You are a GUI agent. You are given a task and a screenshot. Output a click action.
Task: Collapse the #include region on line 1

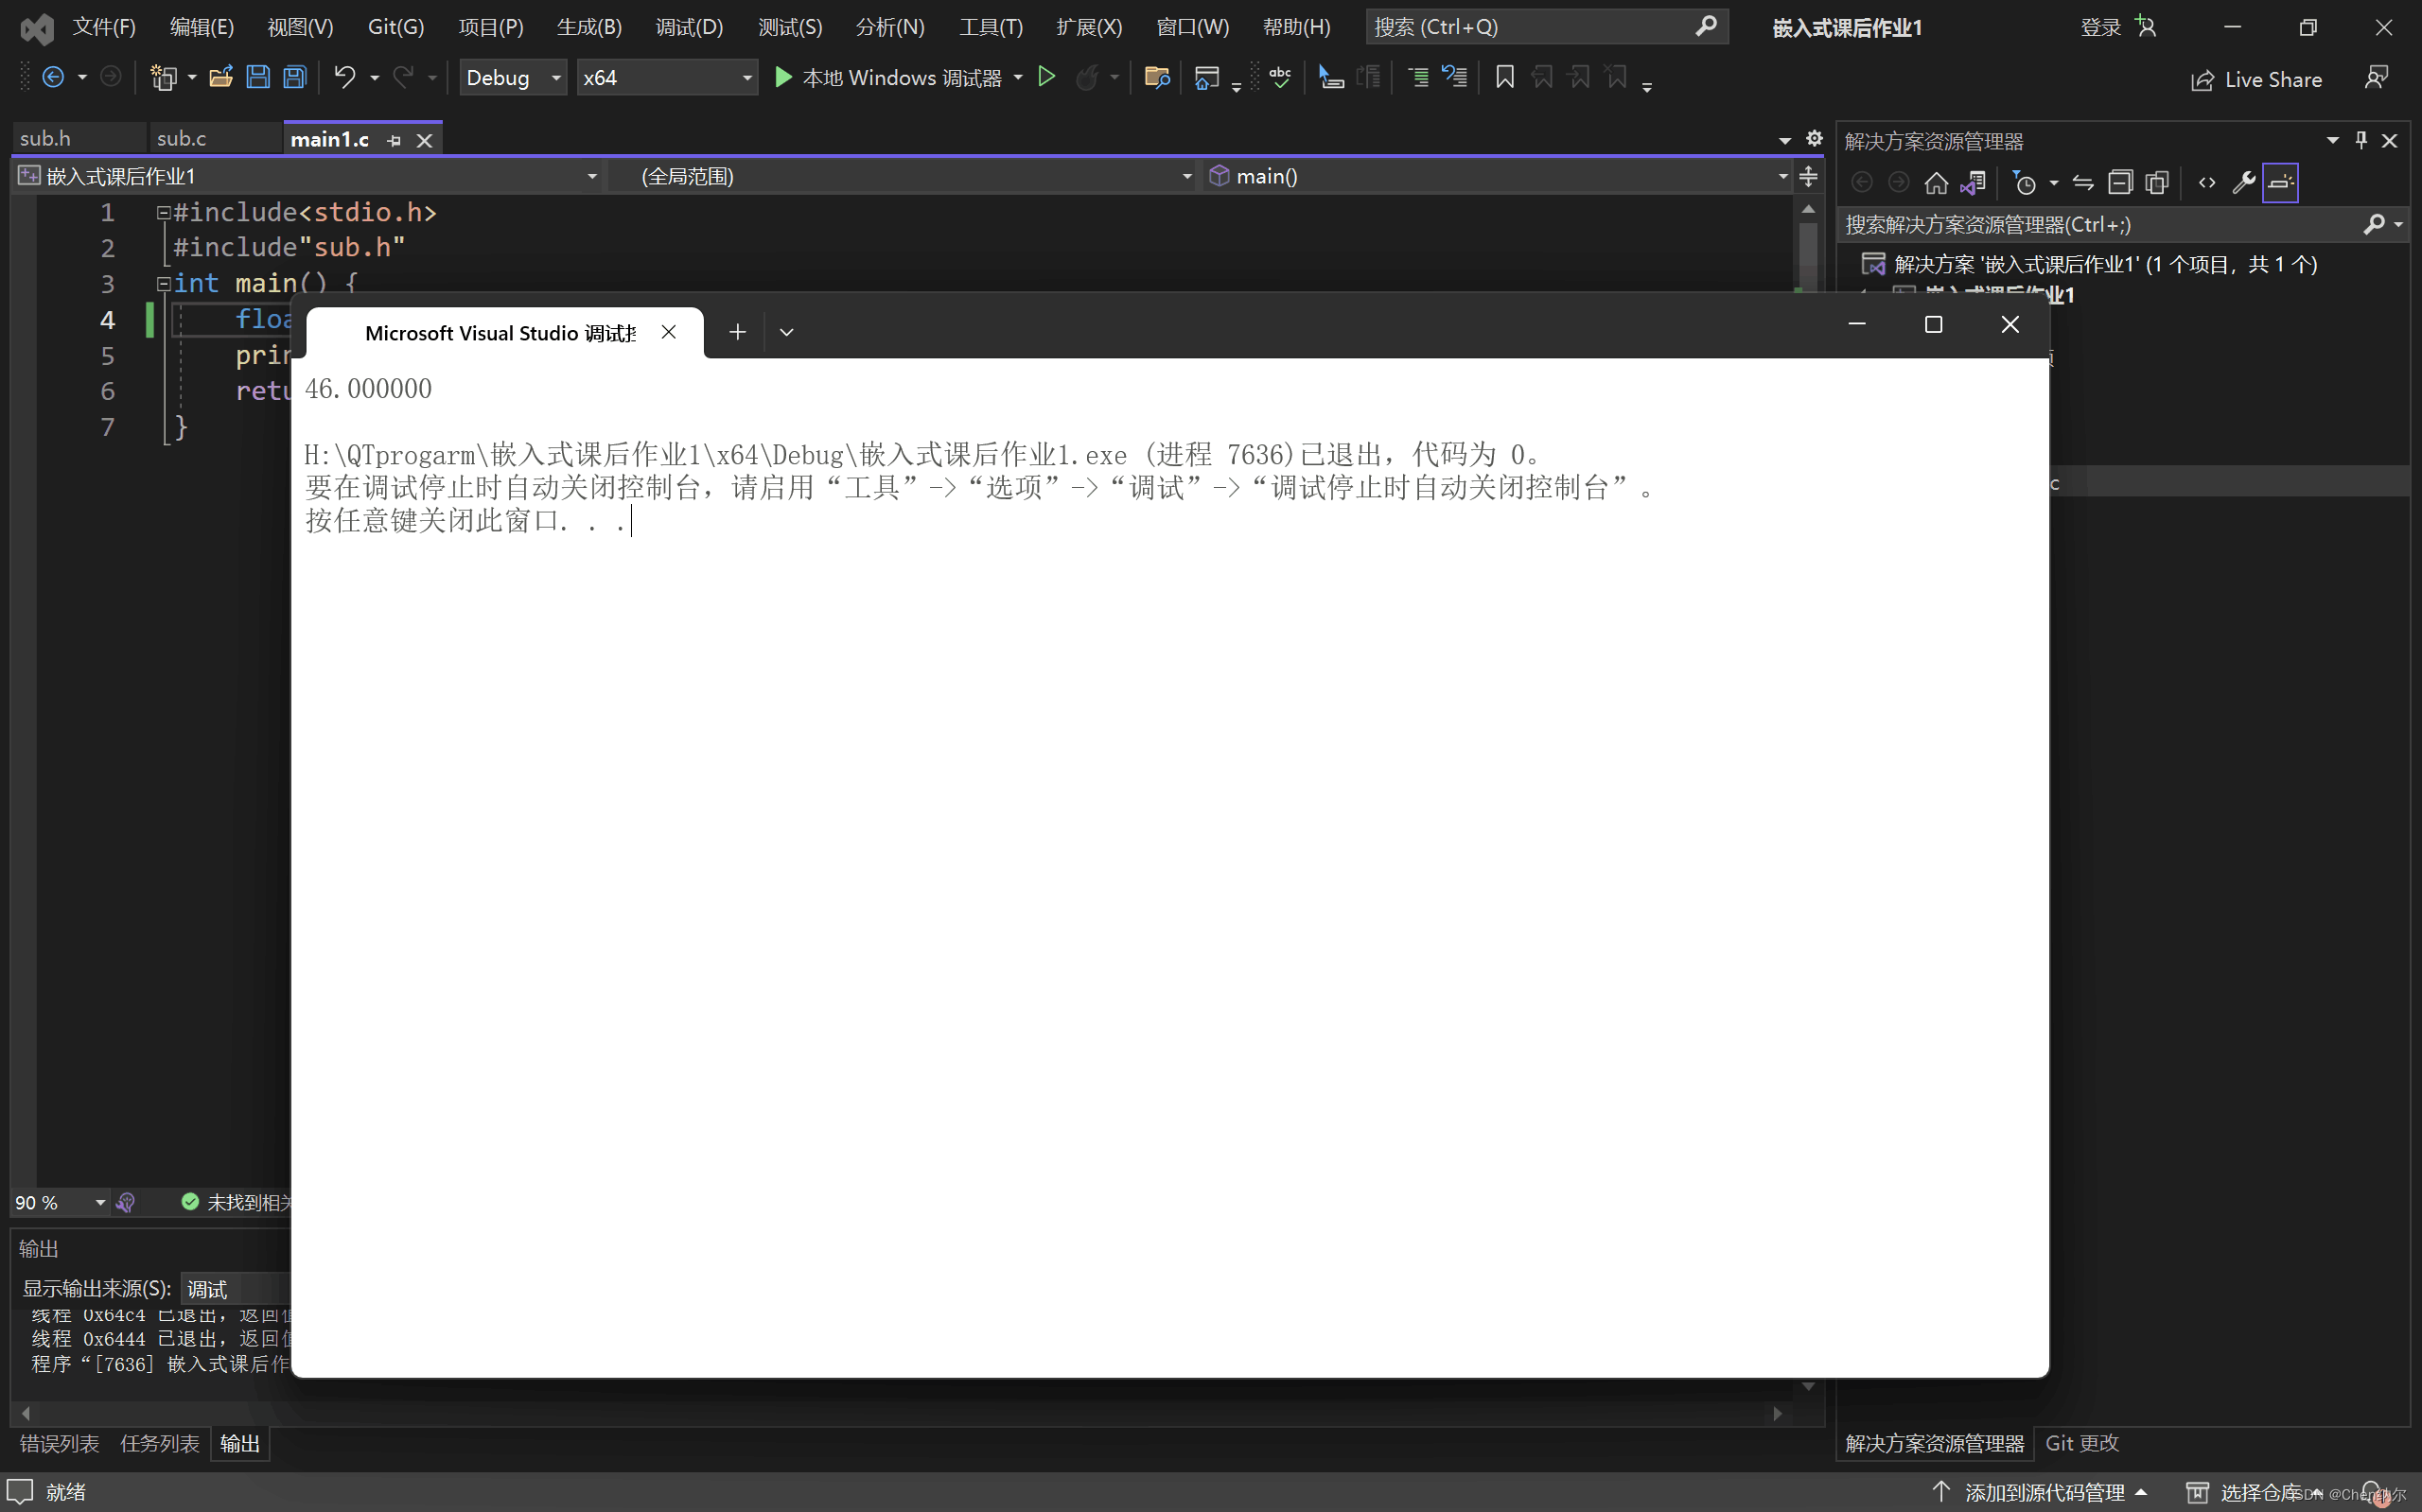(x=163, y=212)
